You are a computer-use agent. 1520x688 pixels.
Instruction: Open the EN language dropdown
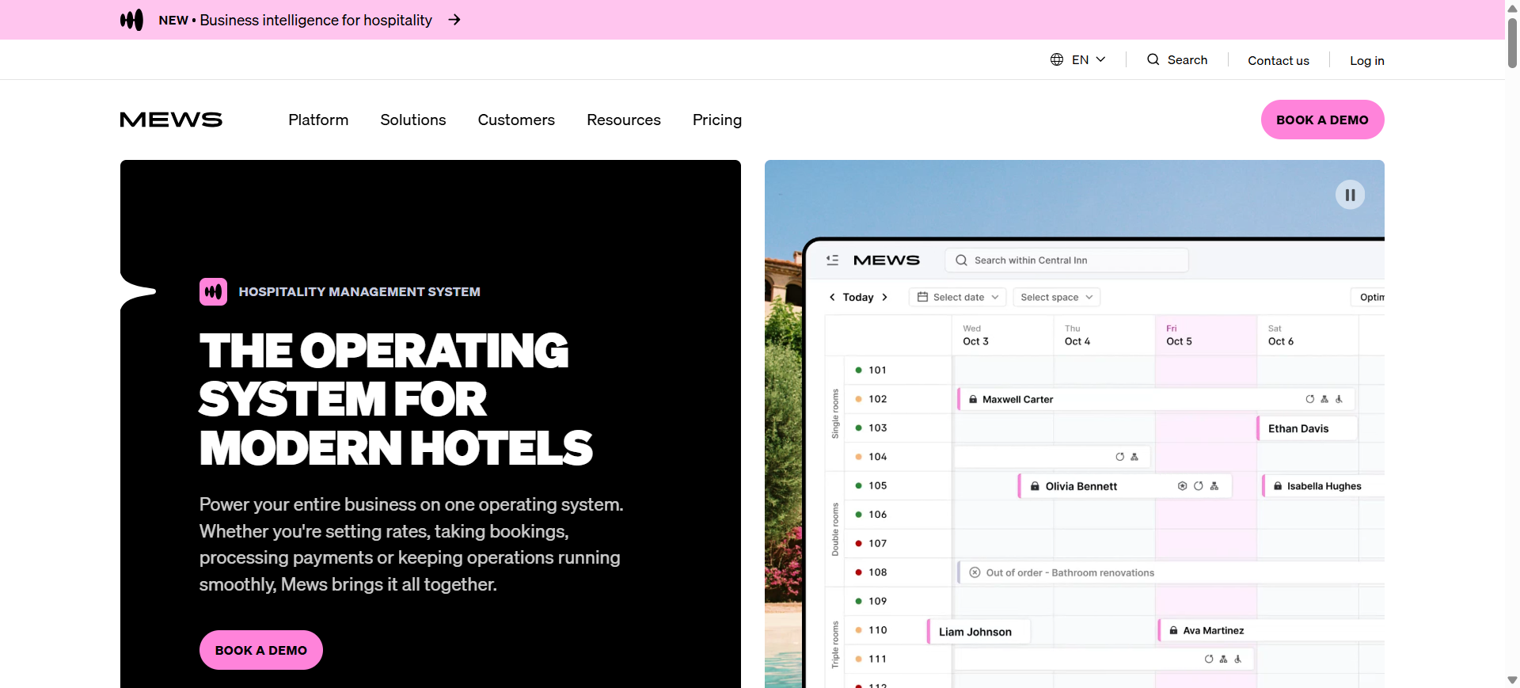coord(1079,59)
